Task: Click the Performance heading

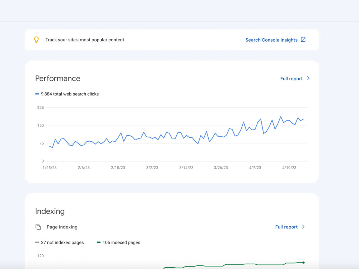Action: tap(58, 79)
